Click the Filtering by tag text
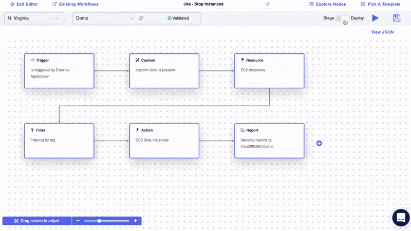This screenshot has width=411, height=231. pos(43,140)
